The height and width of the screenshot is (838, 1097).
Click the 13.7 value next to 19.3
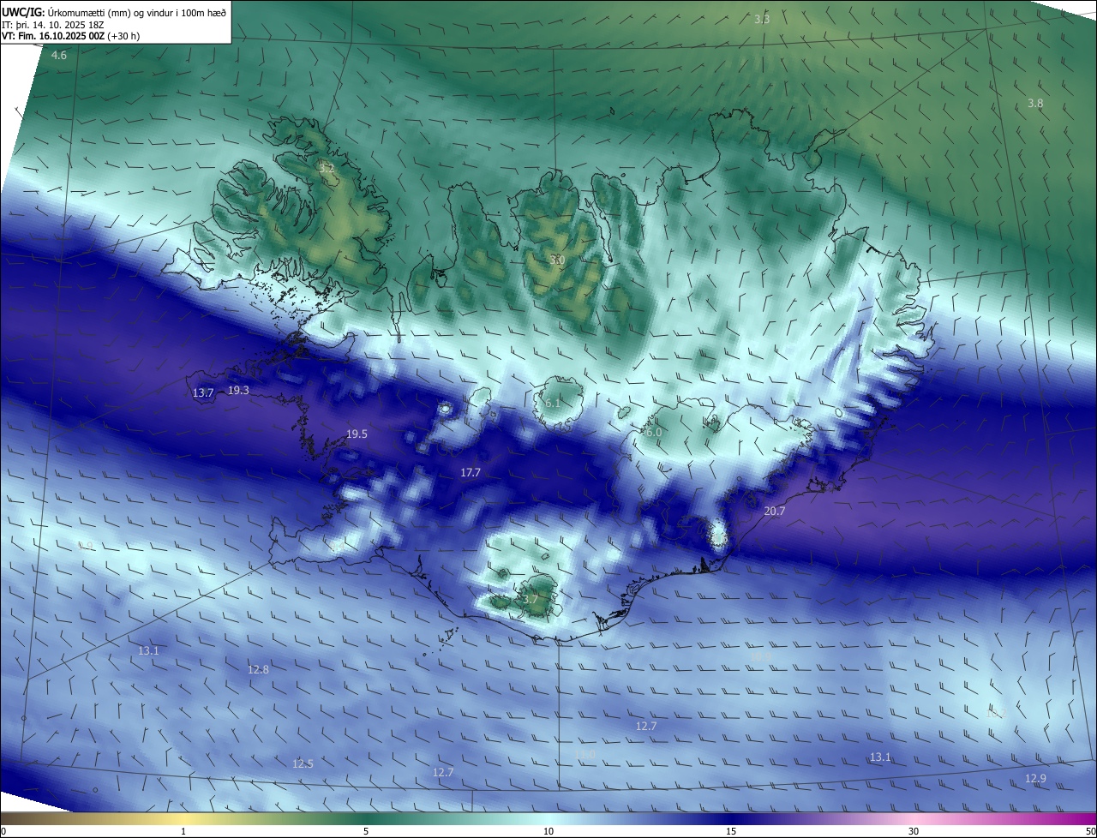203,392
